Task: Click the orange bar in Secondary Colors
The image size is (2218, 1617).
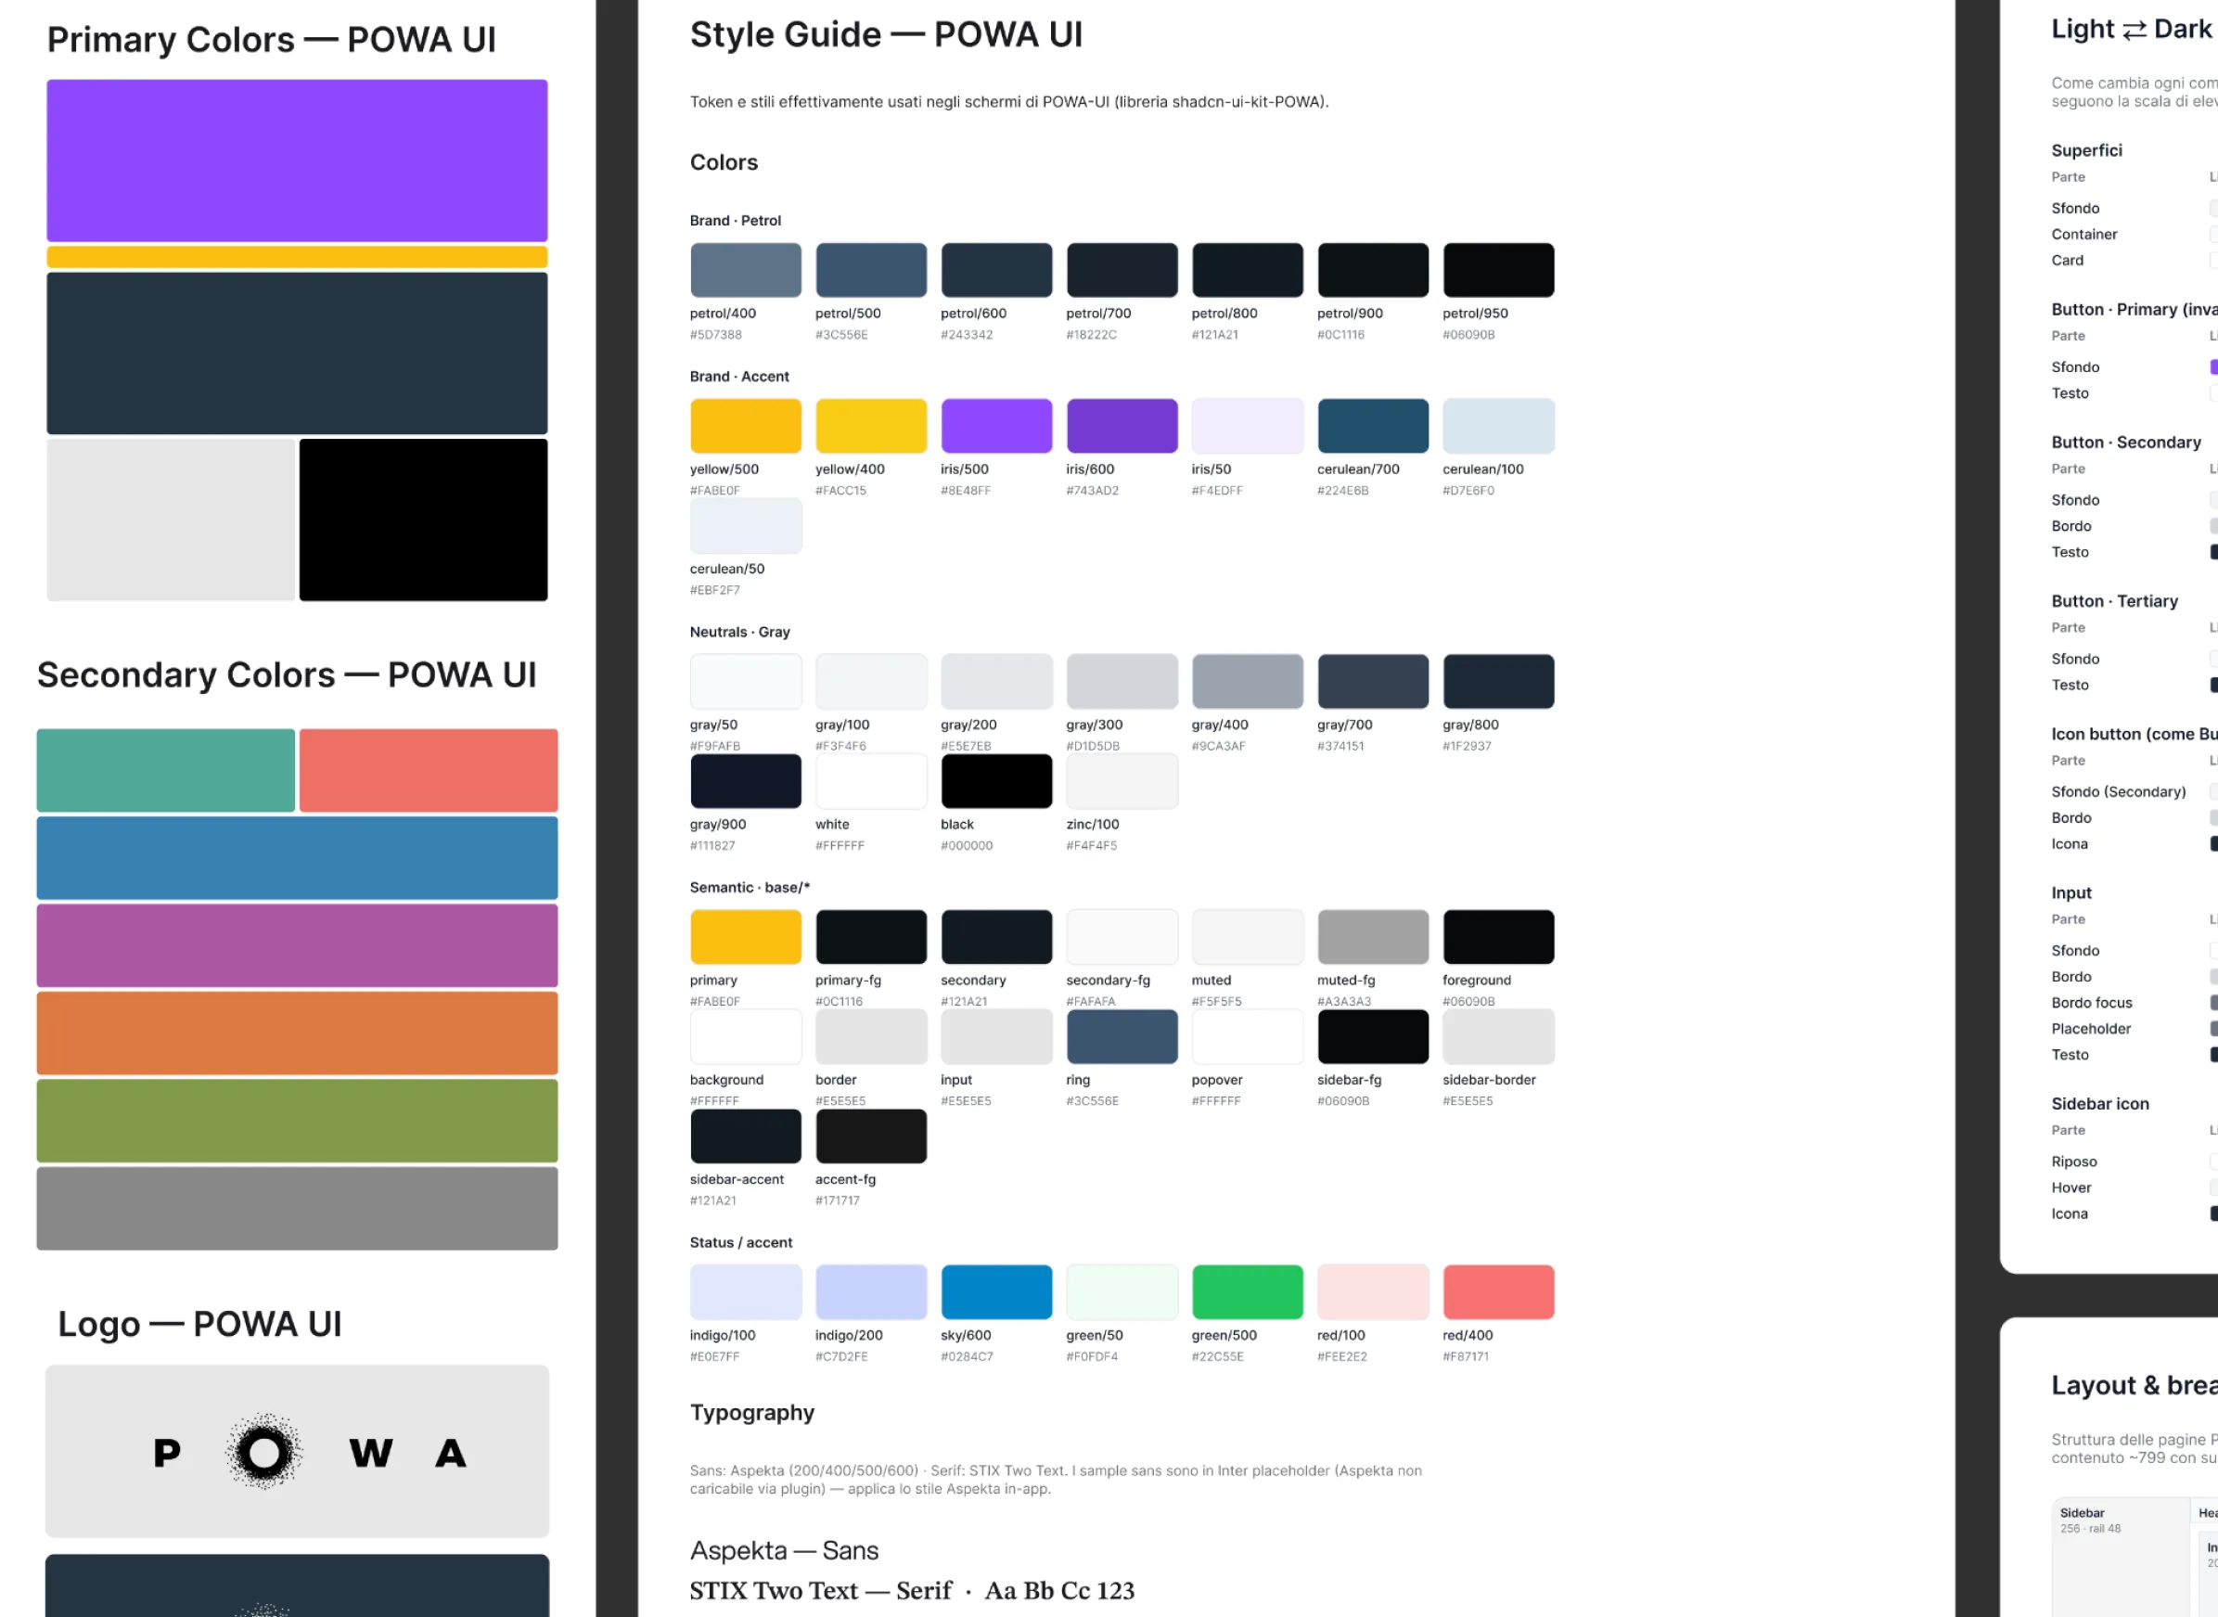Action: coord(297,1033)
